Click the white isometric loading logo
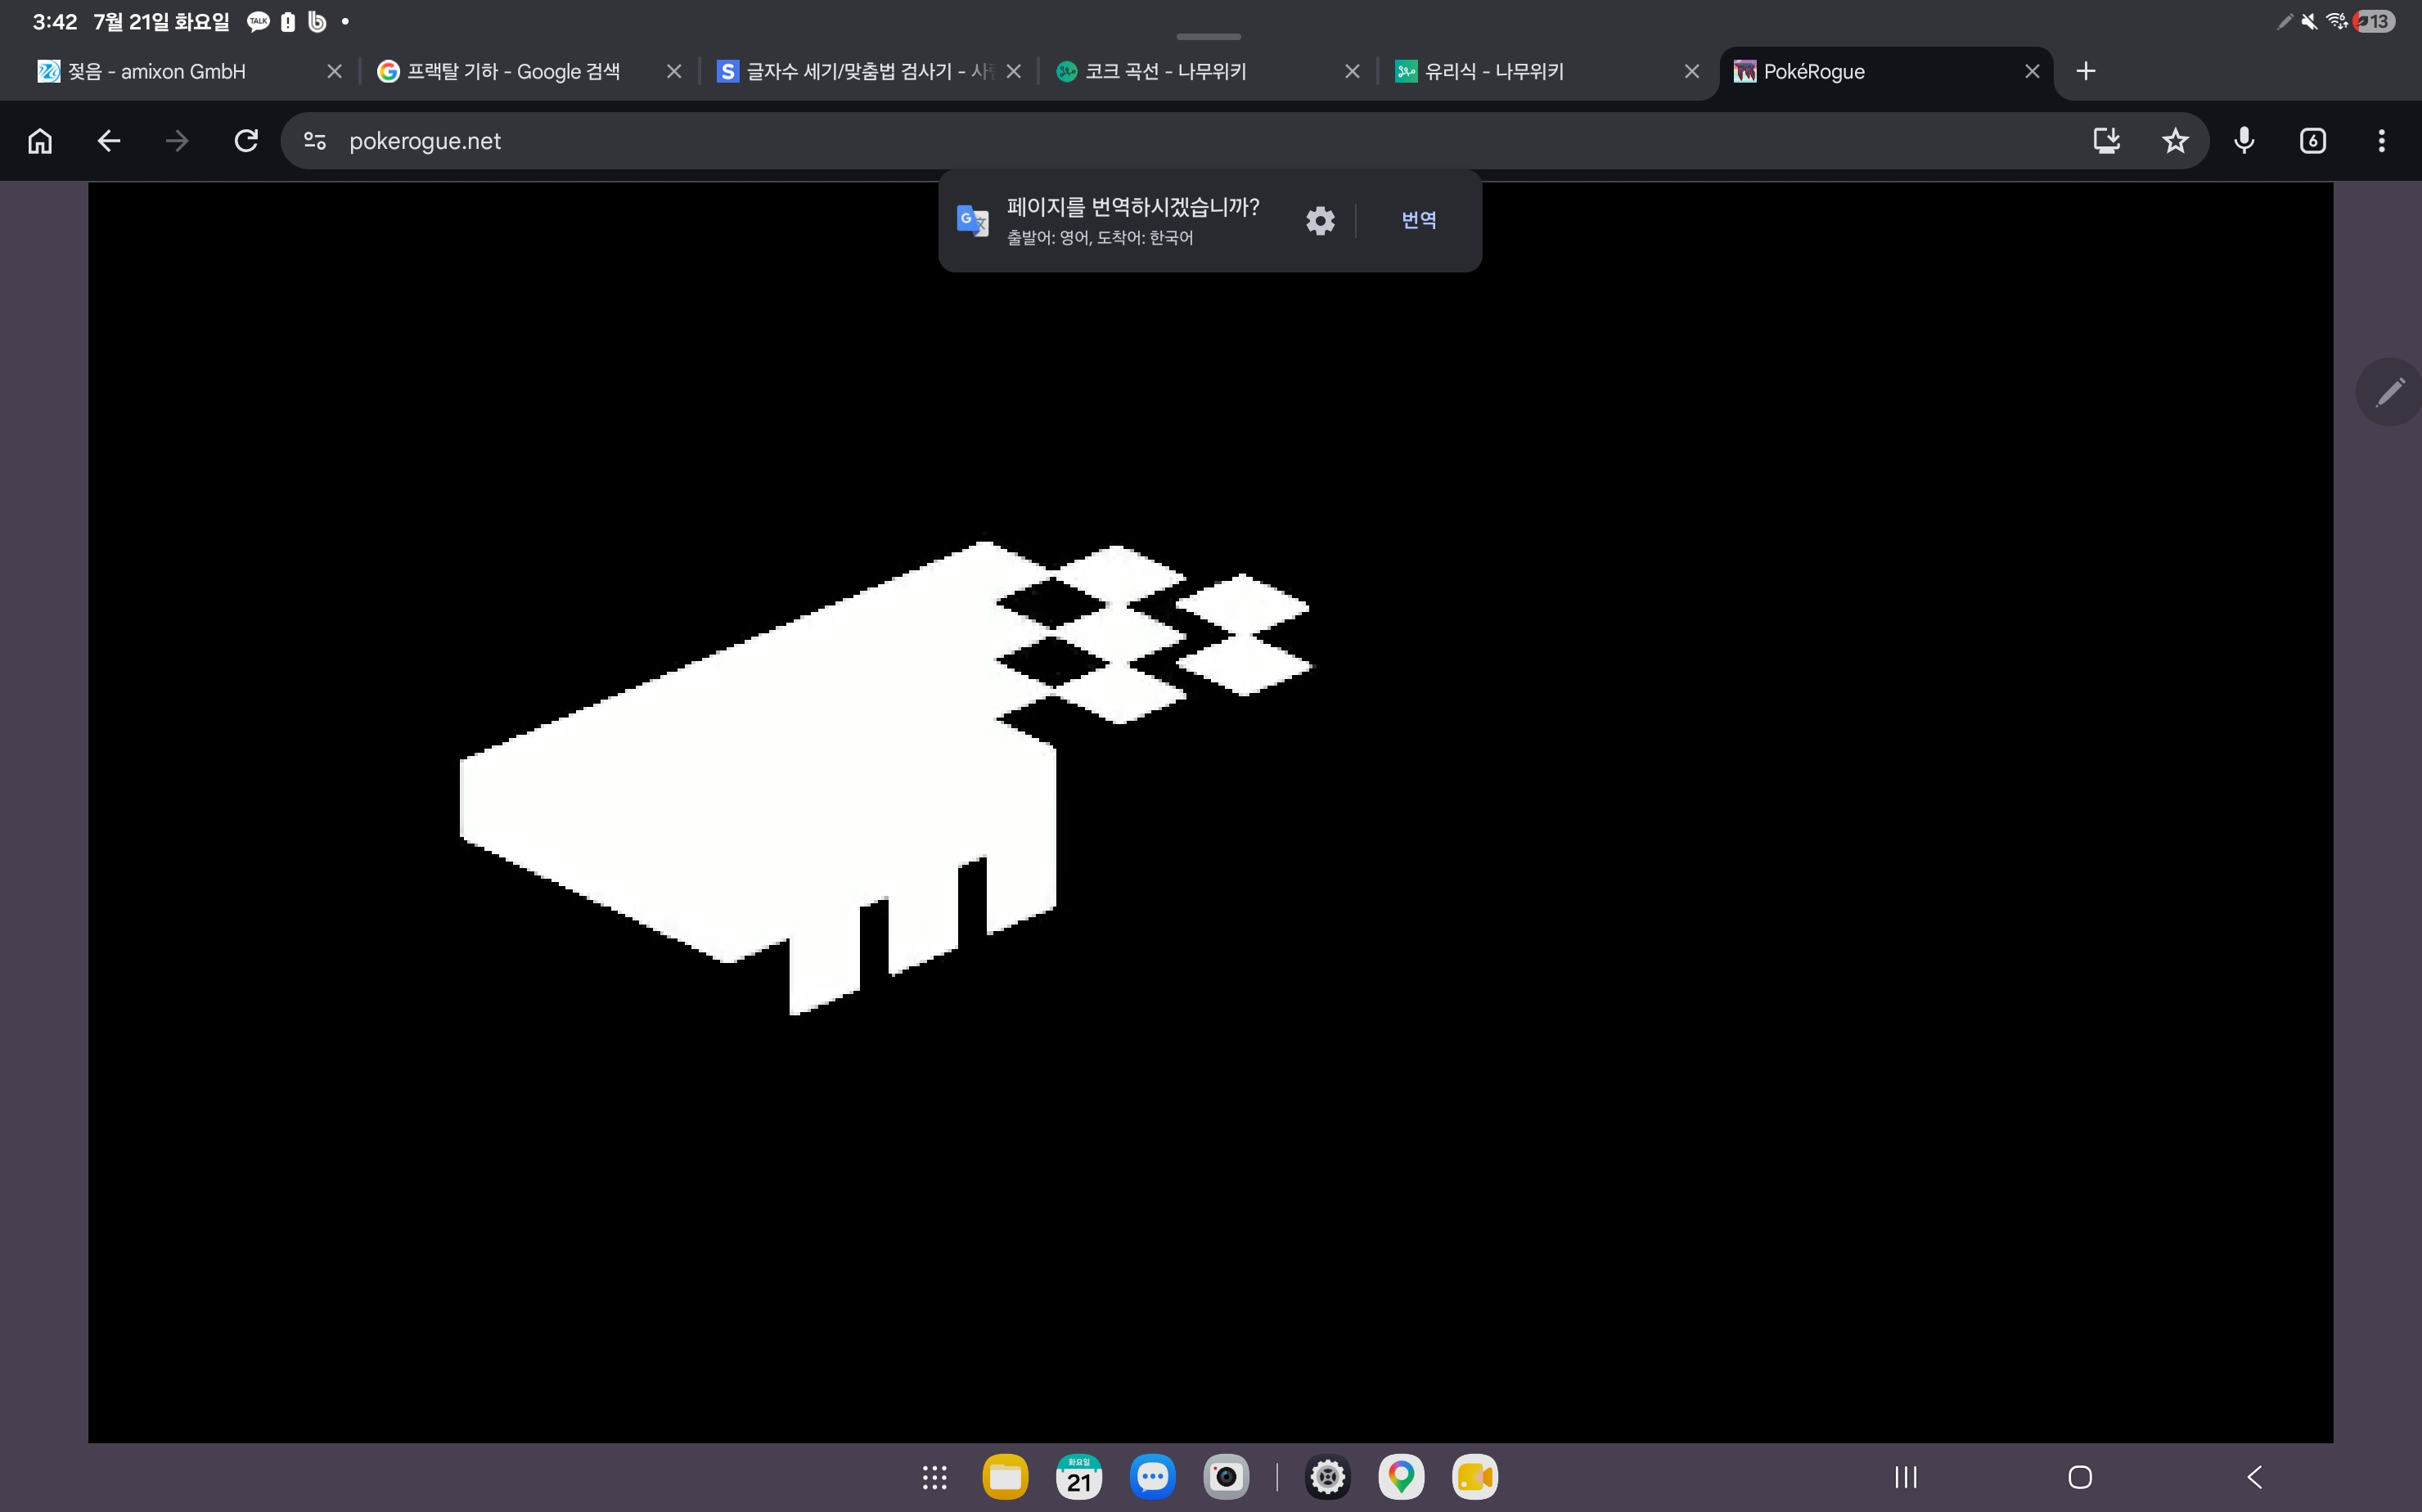The image size is (2422, 1512). pyautogui.click(x=886, y=778)
